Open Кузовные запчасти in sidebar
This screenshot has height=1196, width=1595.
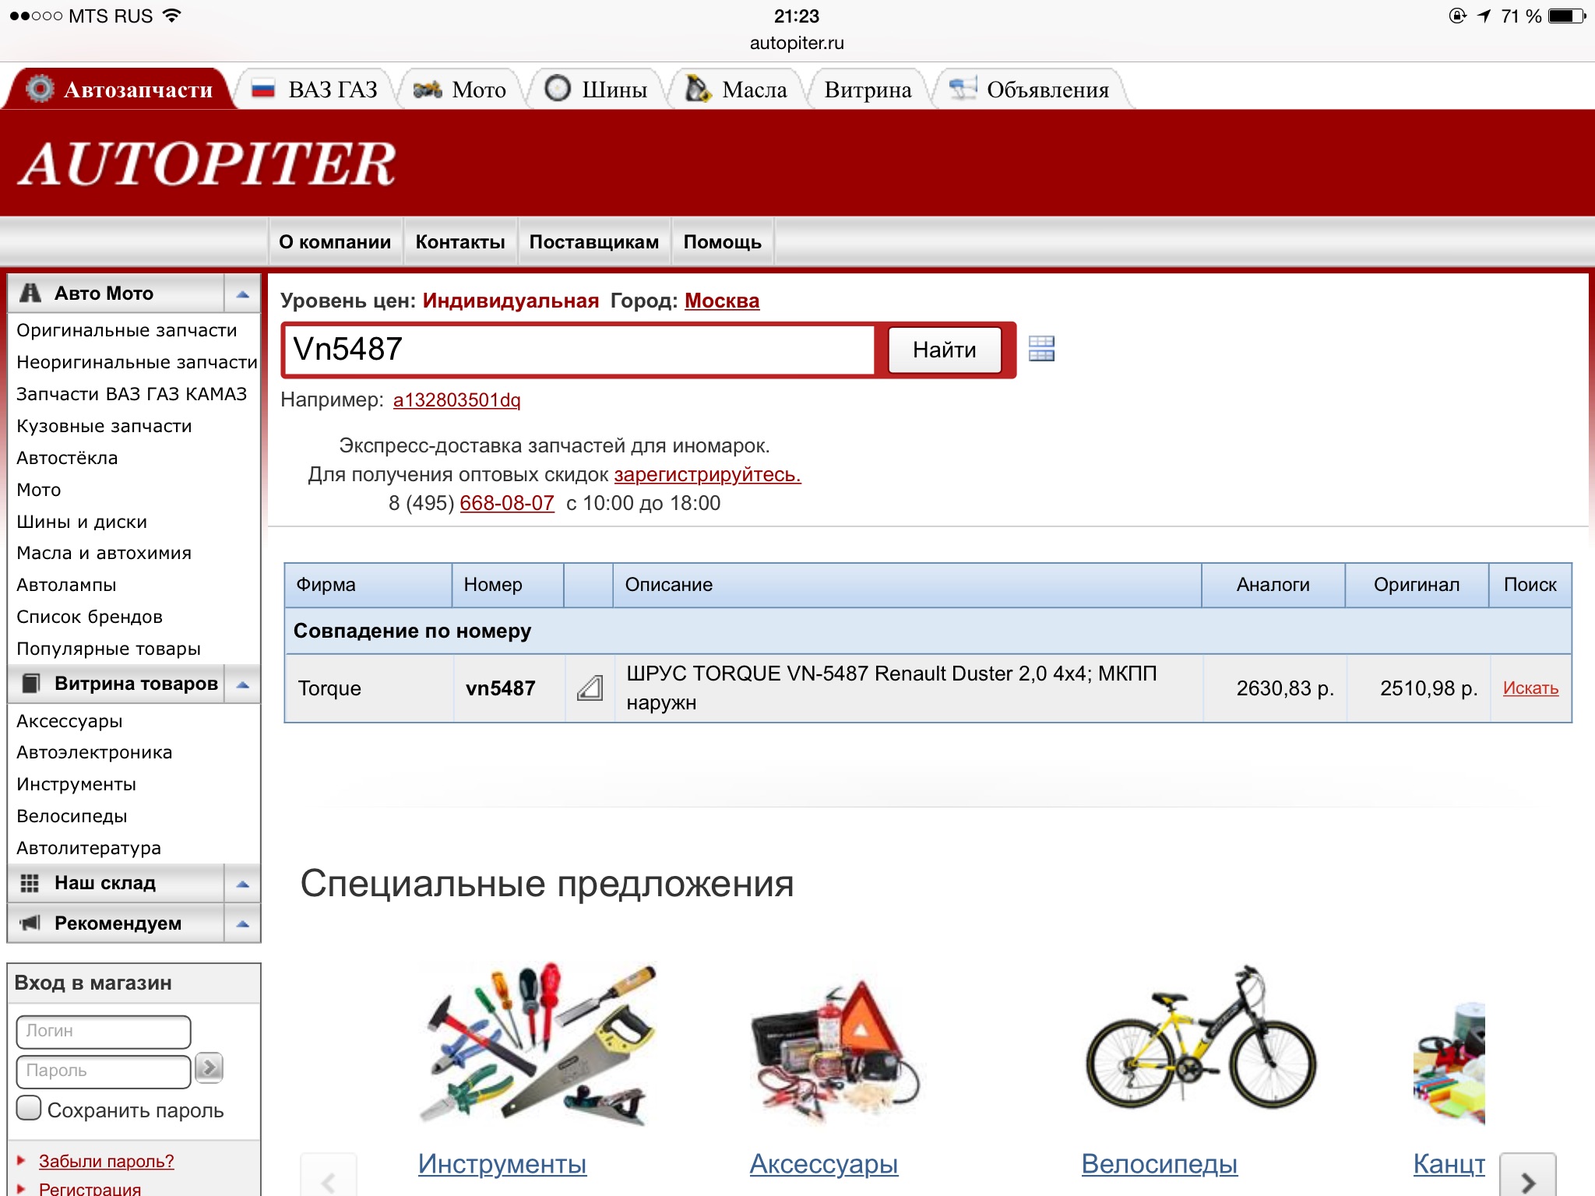click(x=104, y=426)
